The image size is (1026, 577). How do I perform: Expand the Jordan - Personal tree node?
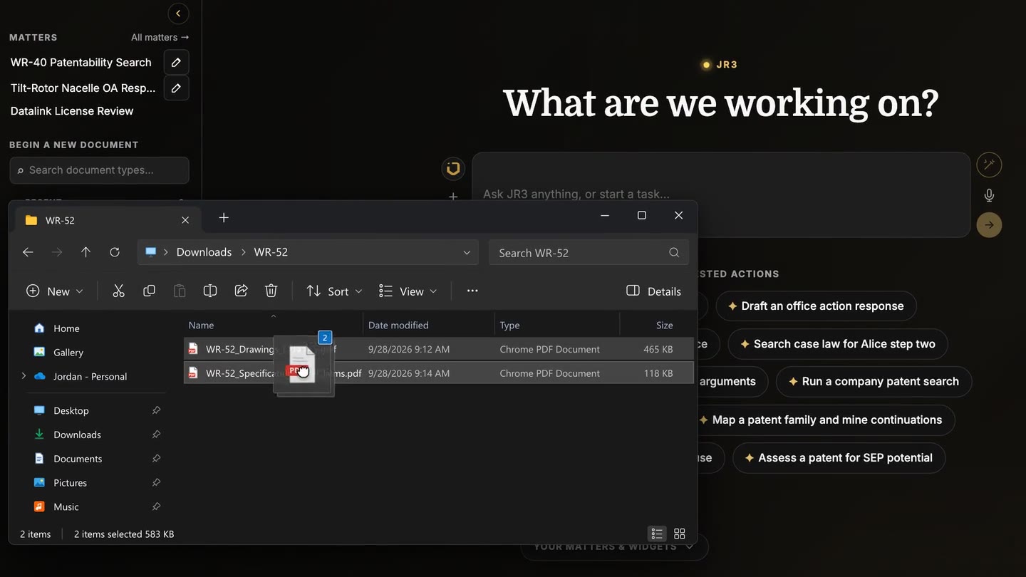[24, 376]
